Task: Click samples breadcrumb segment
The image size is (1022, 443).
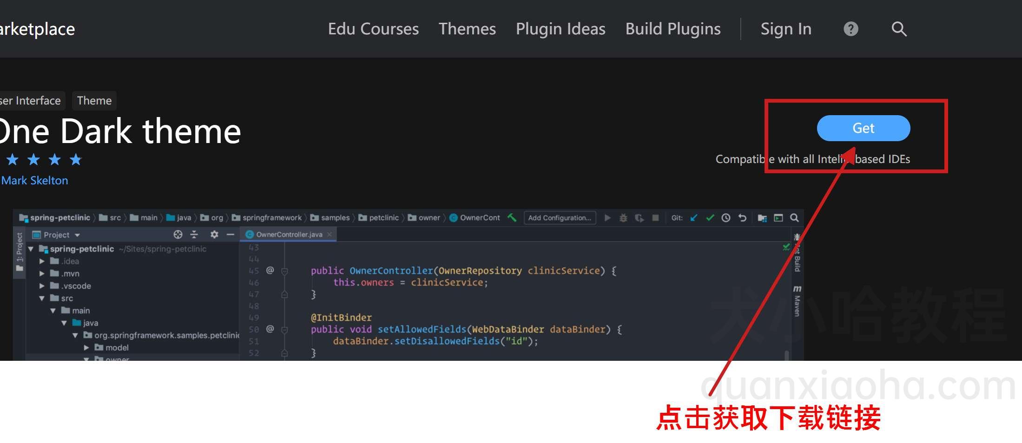Action: coord(330,218)
